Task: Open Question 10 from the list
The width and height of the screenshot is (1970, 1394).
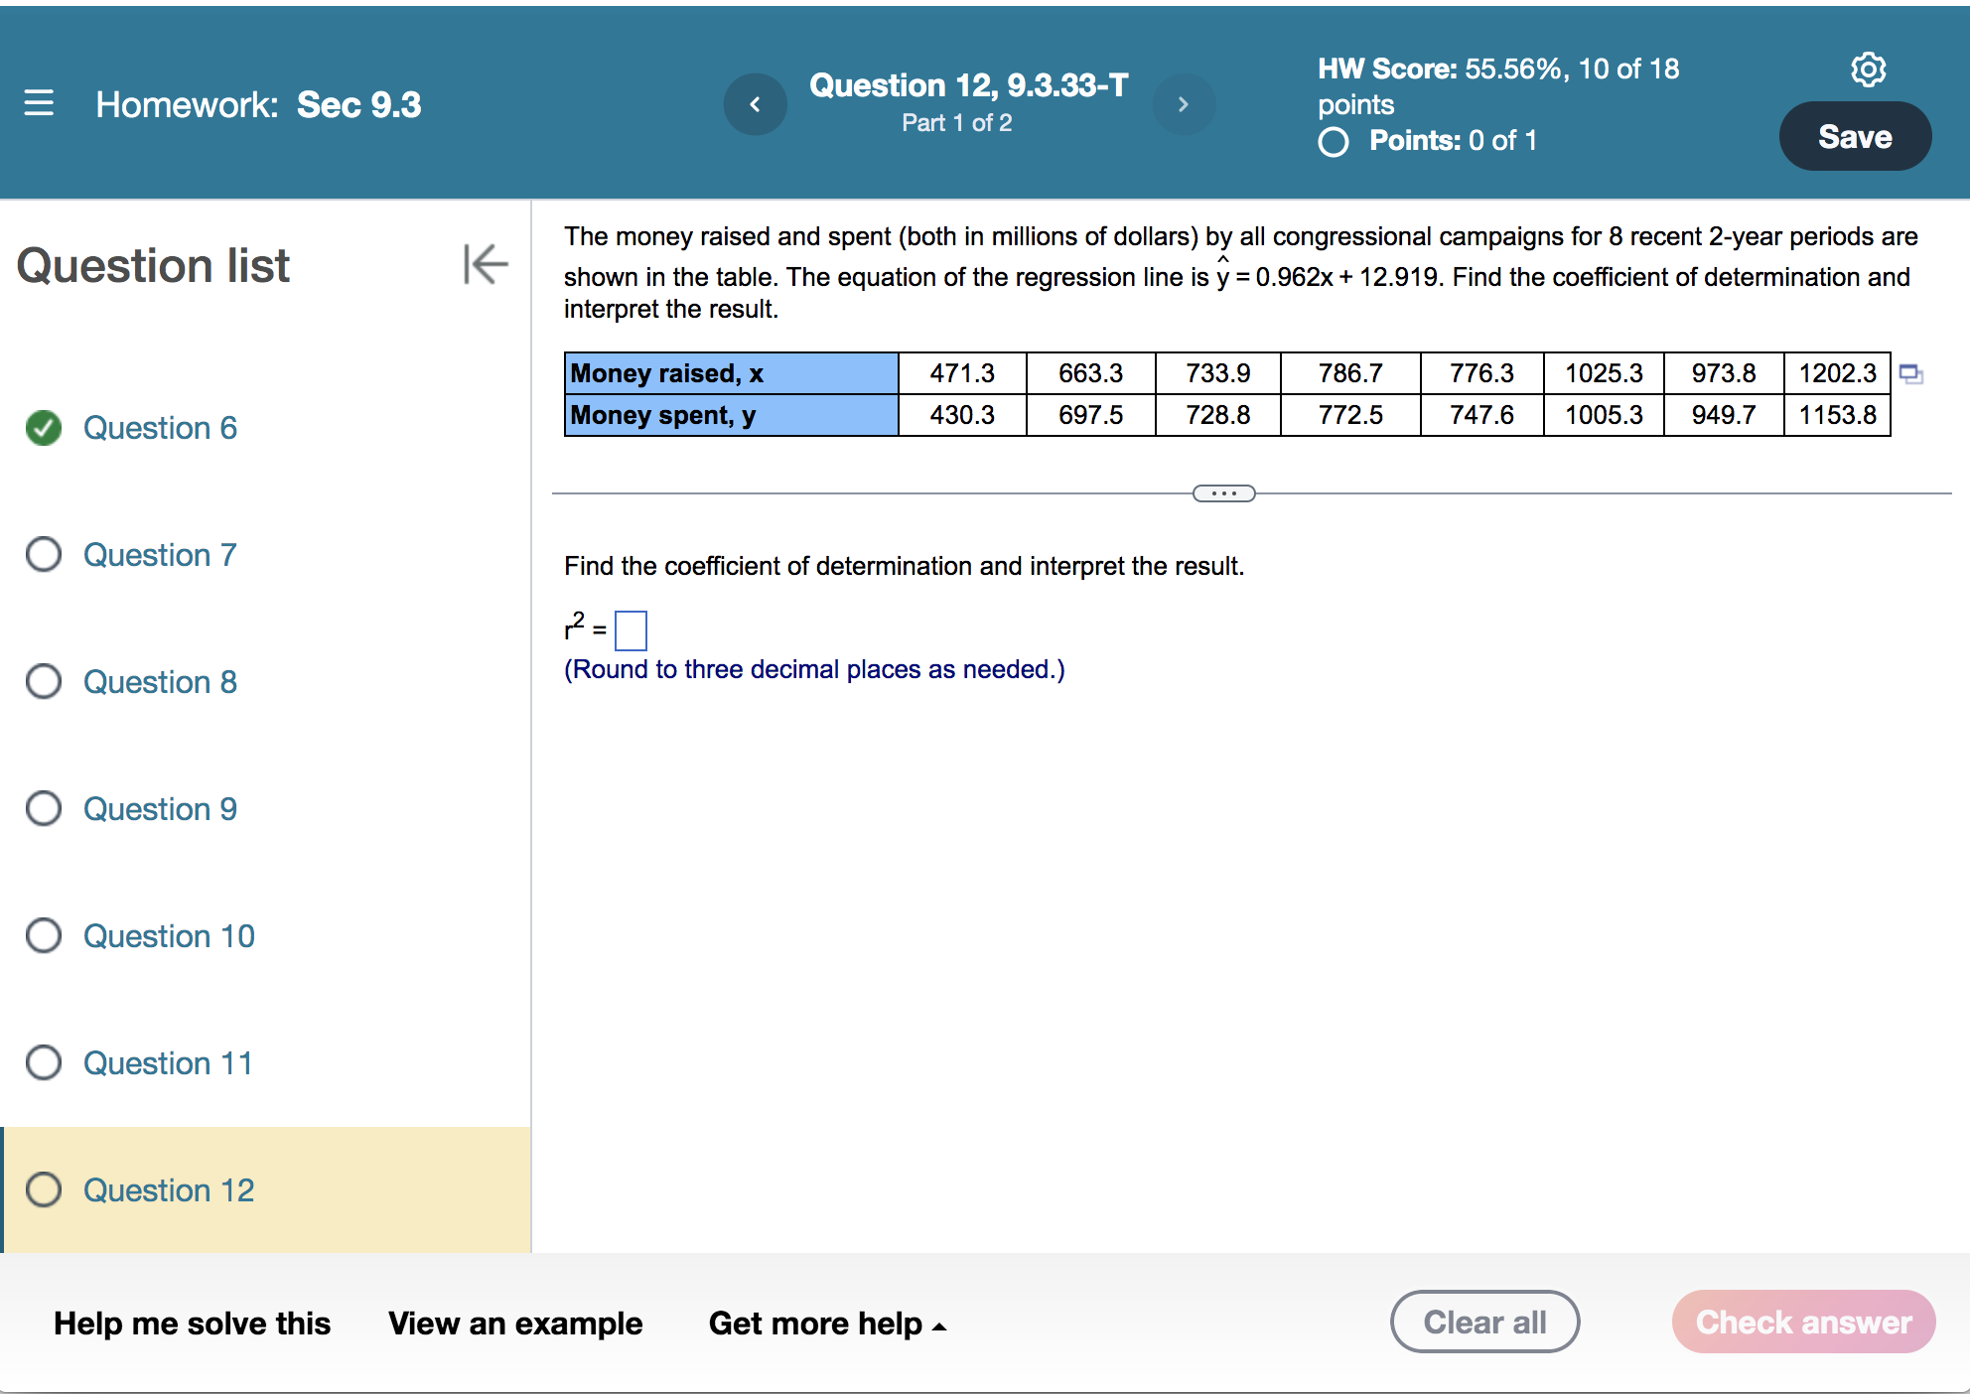Action: [169, 936]
